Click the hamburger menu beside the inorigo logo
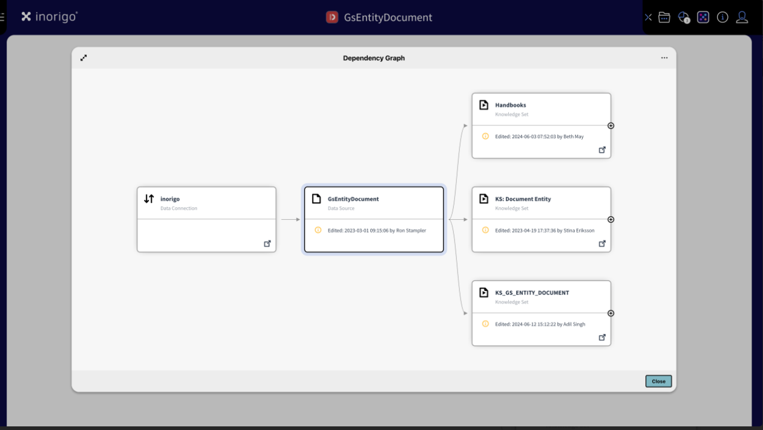The width and height of the screenshot is (763, 430). [x=2, y=17]
